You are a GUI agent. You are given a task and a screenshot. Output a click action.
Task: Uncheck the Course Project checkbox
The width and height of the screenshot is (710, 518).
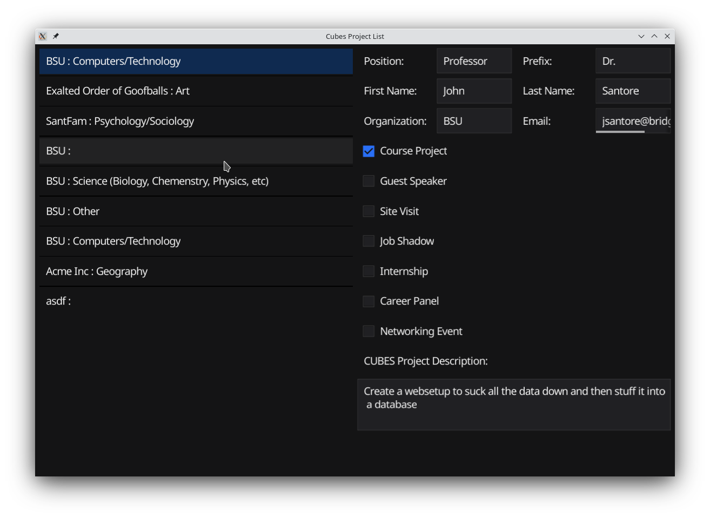[x=369, y=151]
